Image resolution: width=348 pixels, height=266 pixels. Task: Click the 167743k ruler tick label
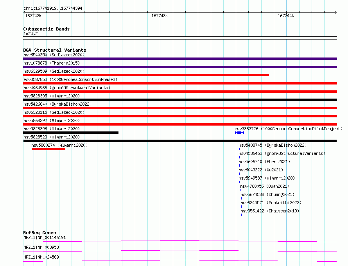click(160, 16)
